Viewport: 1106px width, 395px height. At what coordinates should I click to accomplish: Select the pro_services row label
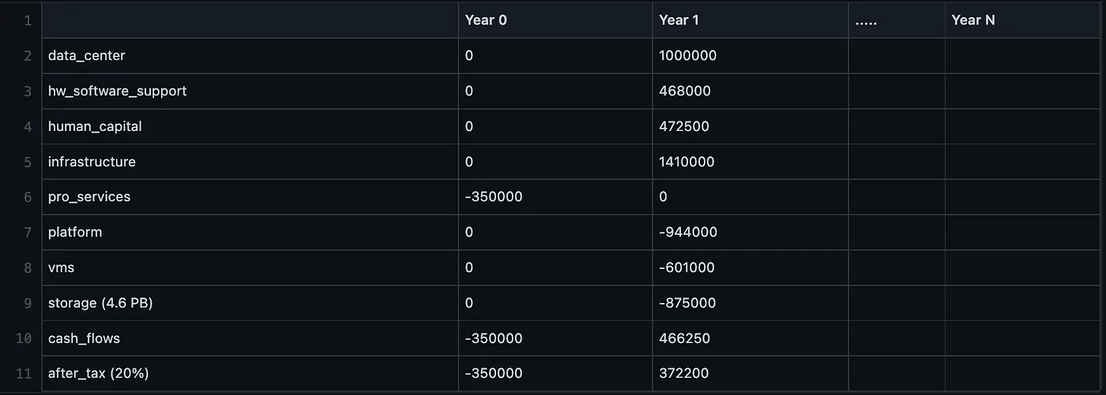89,197
